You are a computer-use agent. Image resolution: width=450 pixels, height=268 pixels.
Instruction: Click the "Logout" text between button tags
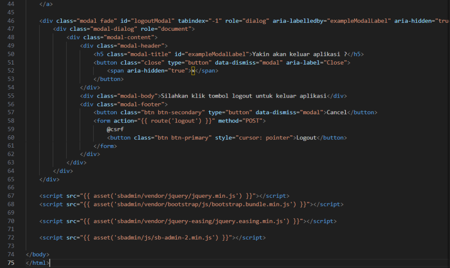[x=306, y=138]
